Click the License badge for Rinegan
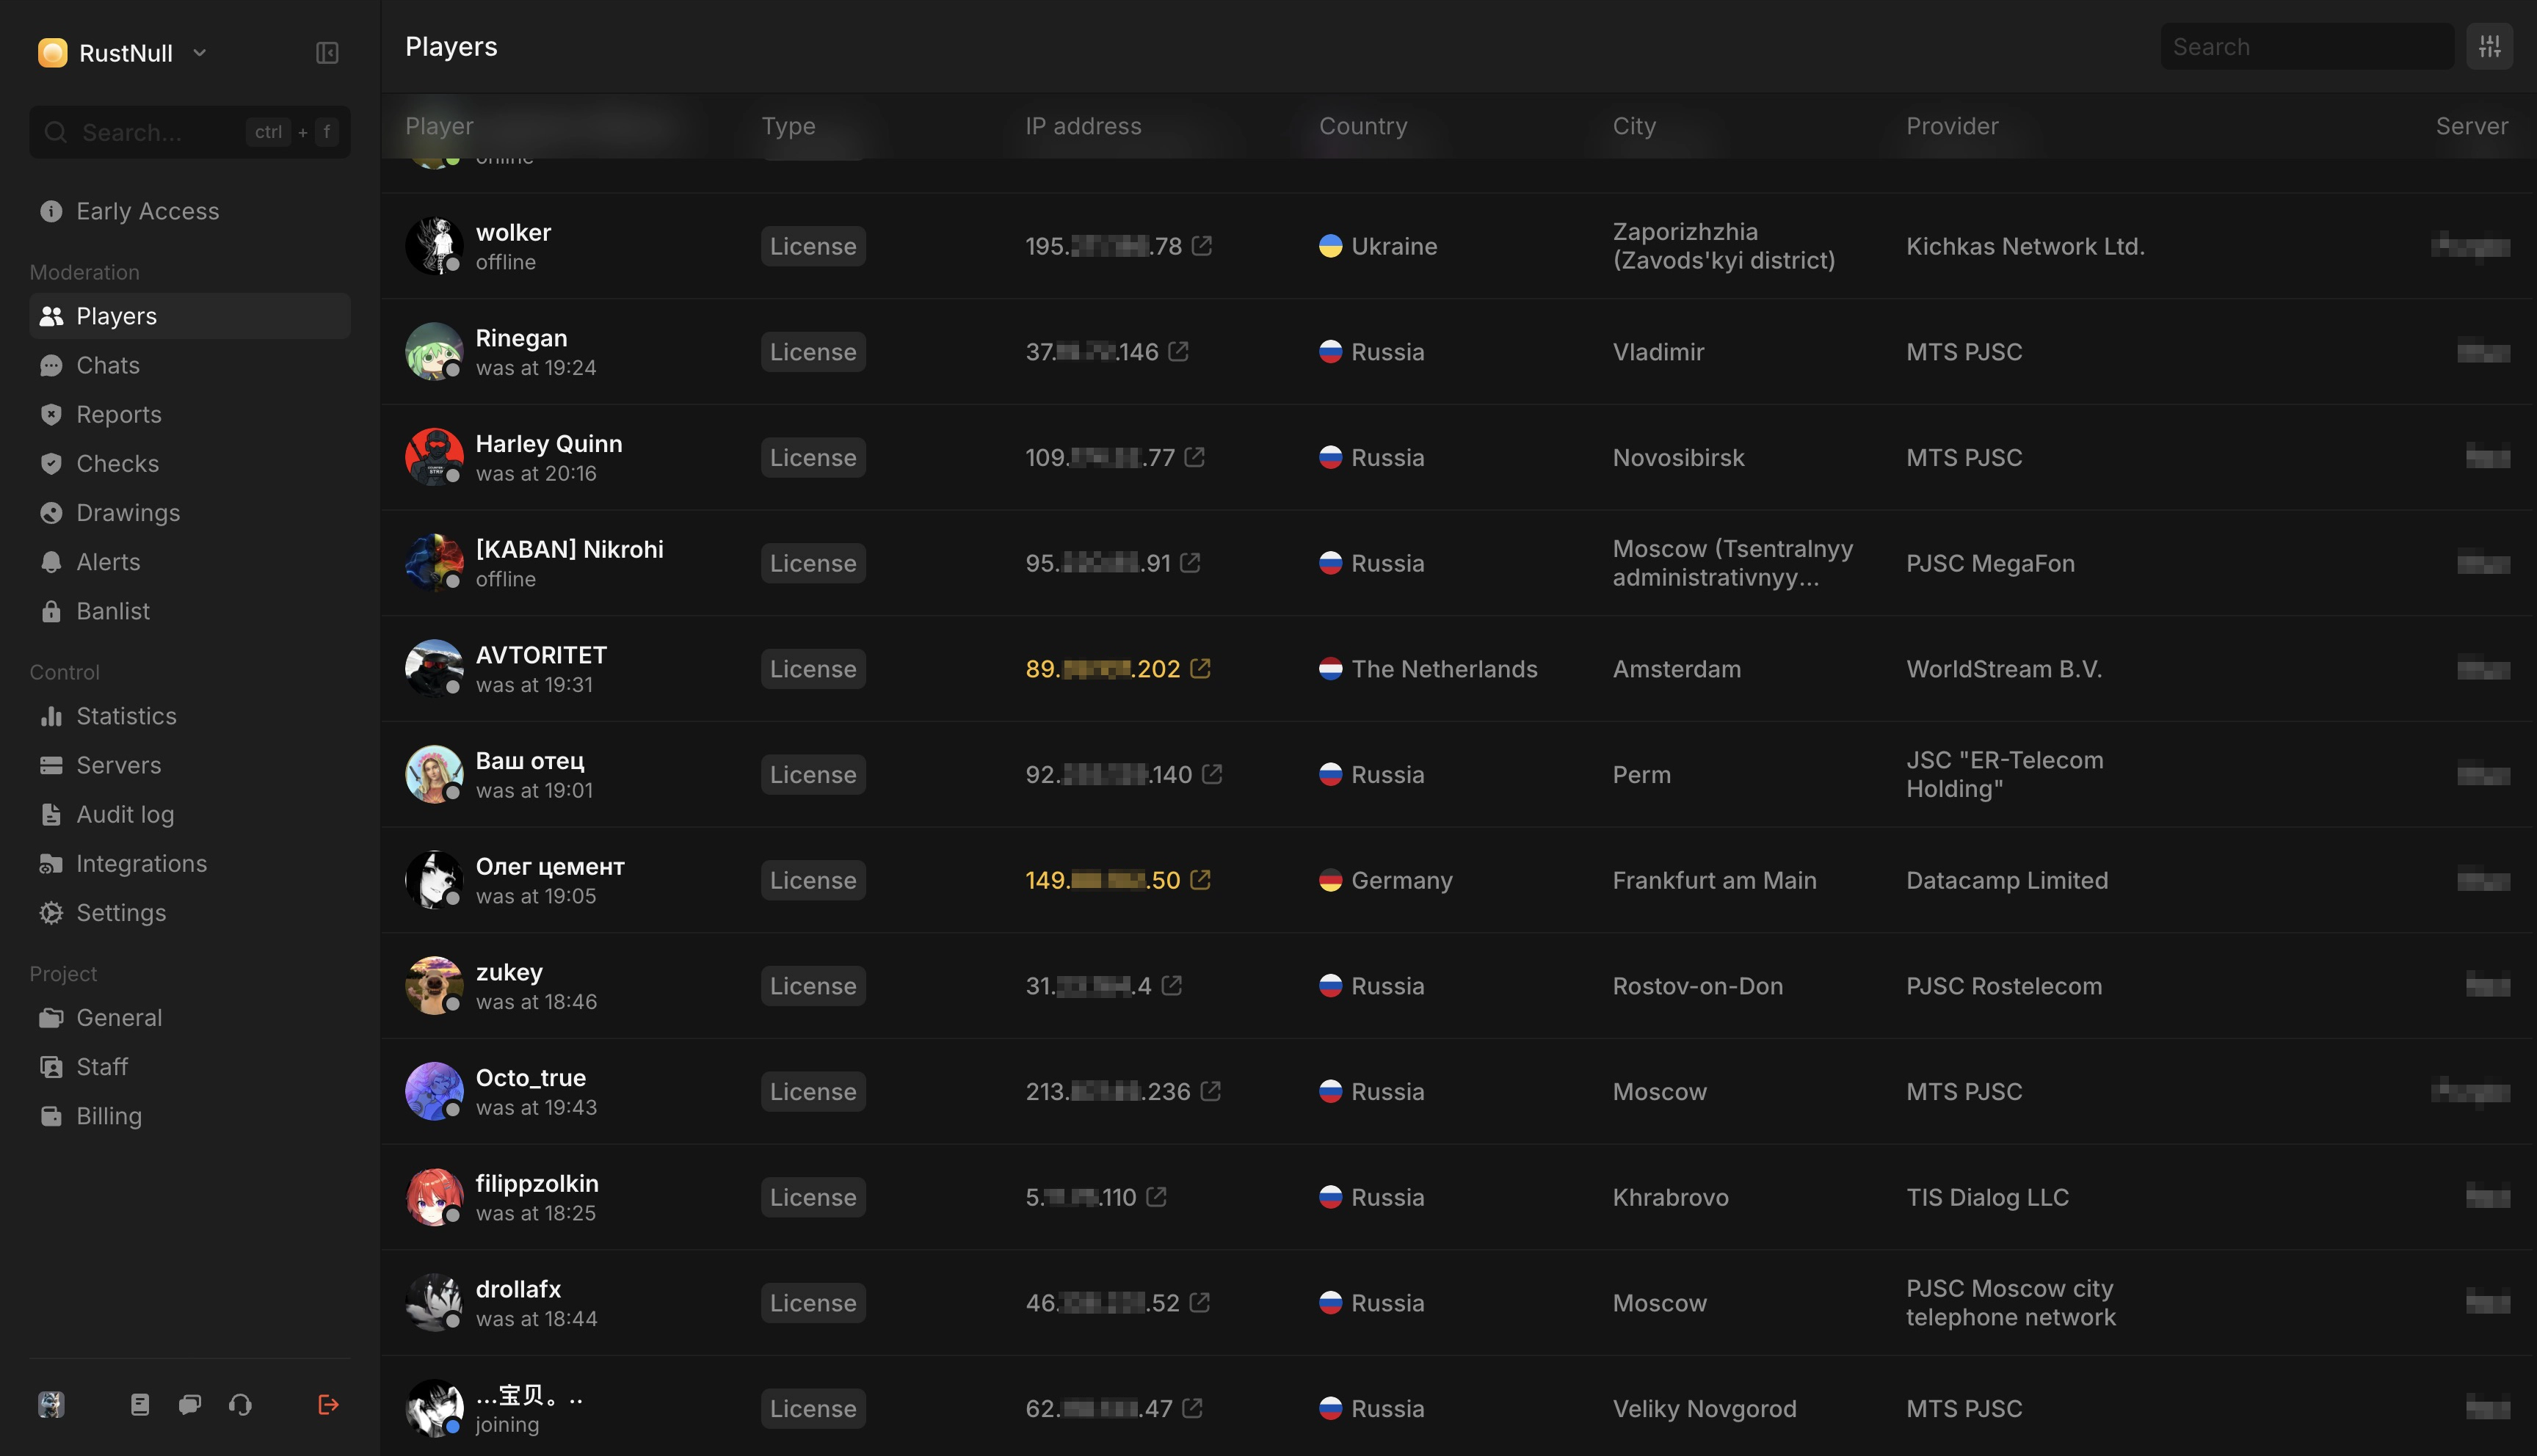This screenshot has height=1456, width=2537. [813, 352]
